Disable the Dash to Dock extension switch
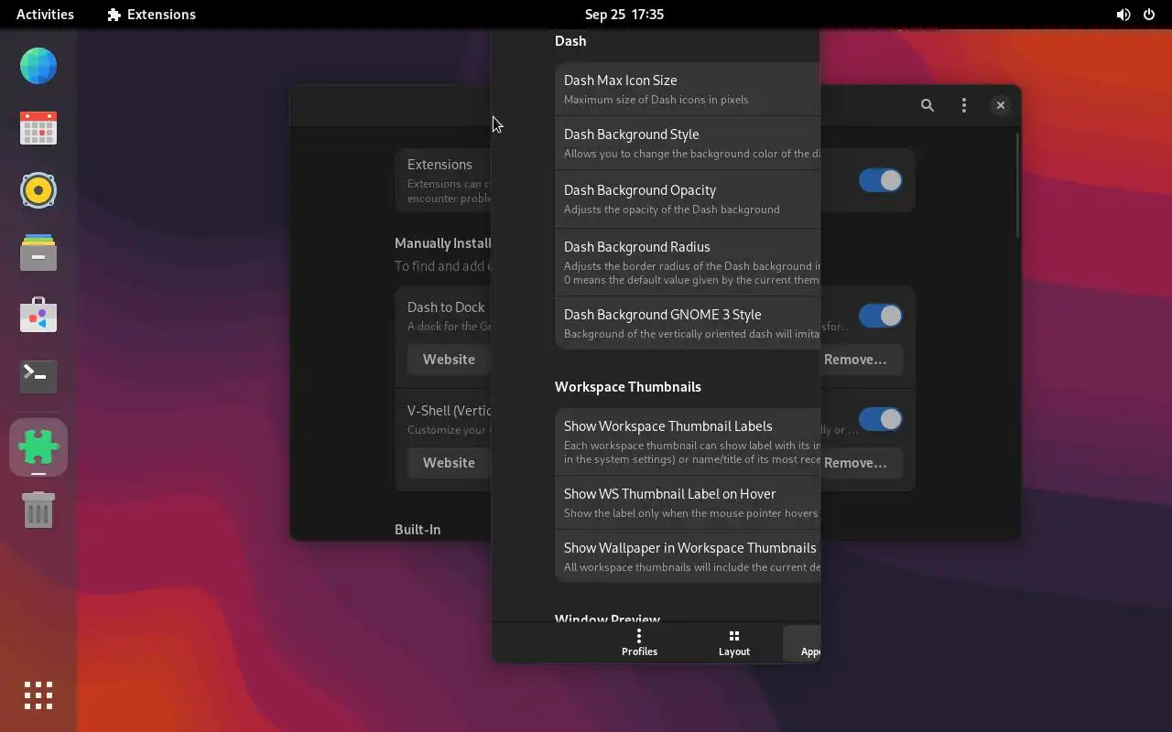Viewport: 1172px width, 732px height. point(881,316)
